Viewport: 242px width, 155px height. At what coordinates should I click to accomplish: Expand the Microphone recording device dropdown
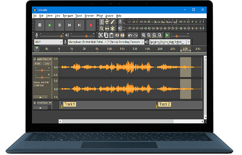click(87, 42)
